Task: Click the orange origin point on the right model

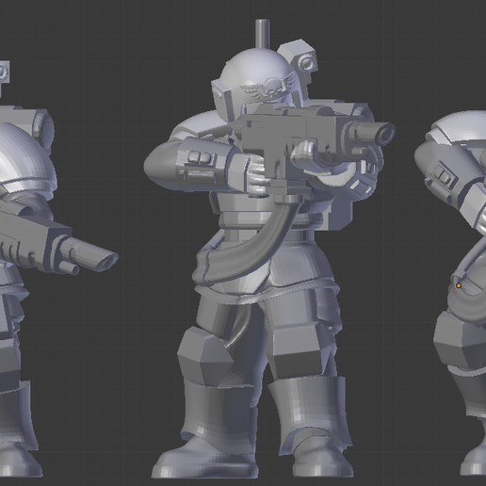Action: 459,285
